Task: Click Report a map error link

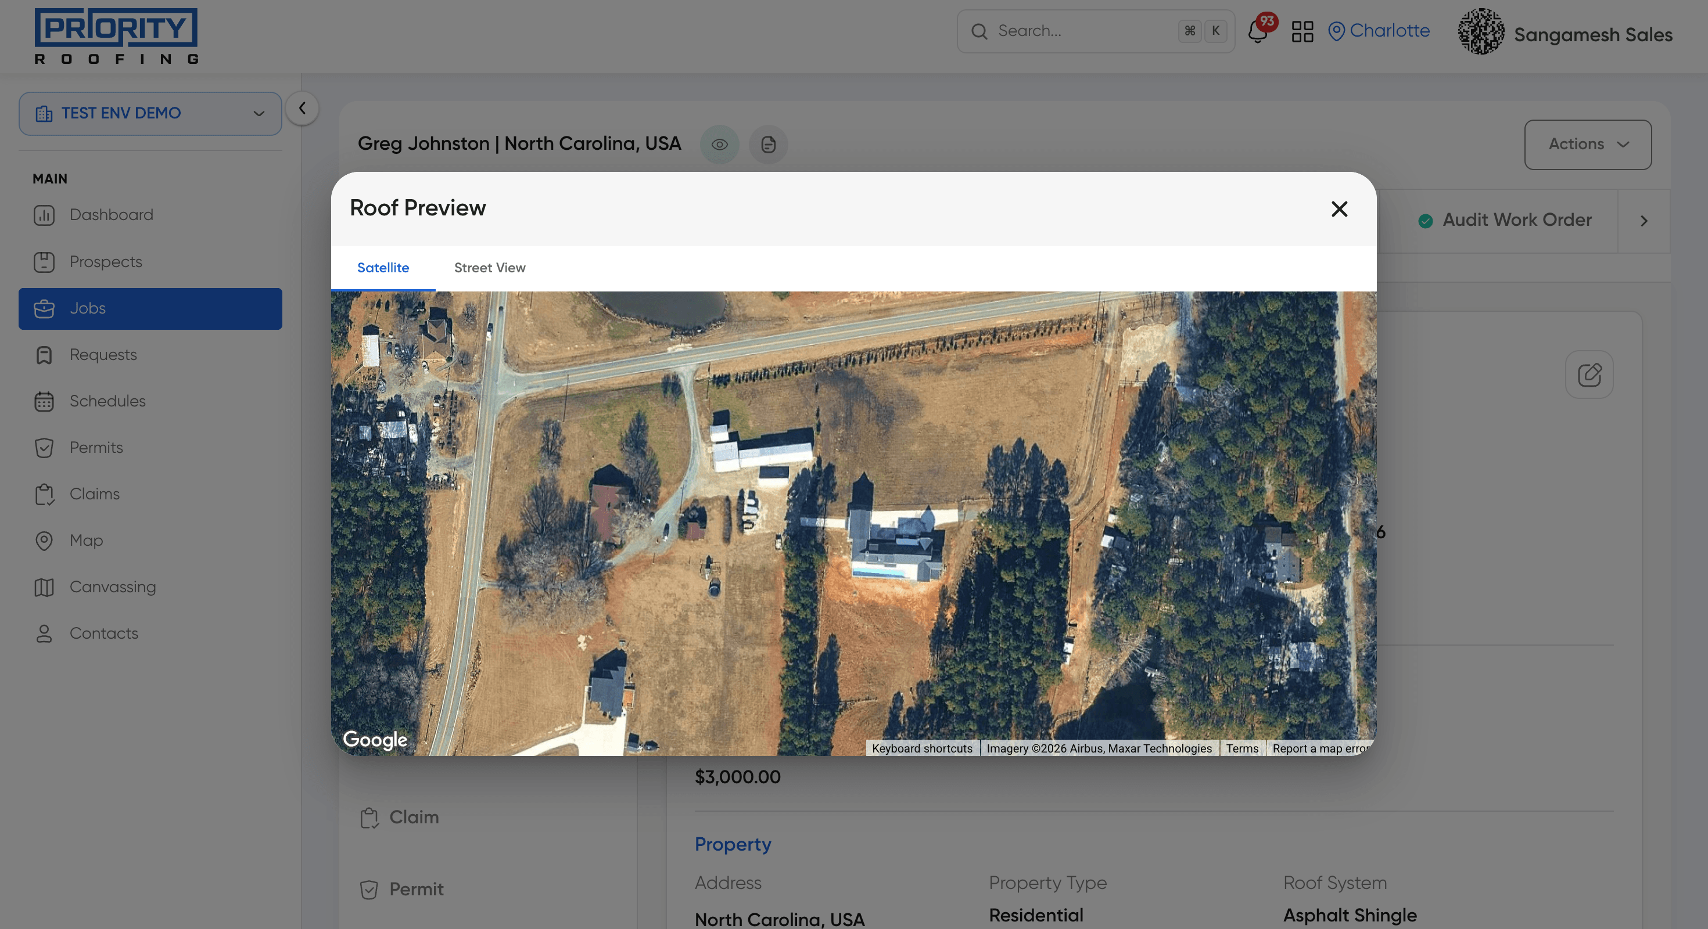Action: (x=1320, y=748)
